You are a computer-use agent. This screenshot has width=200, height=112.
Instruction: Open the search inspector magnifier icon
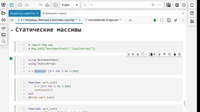pos(3,41)
